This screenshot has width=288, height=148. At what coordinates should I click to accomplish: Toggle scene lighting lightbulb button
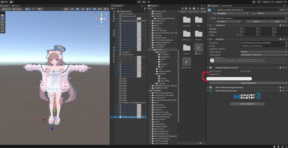tap(78, 9)
